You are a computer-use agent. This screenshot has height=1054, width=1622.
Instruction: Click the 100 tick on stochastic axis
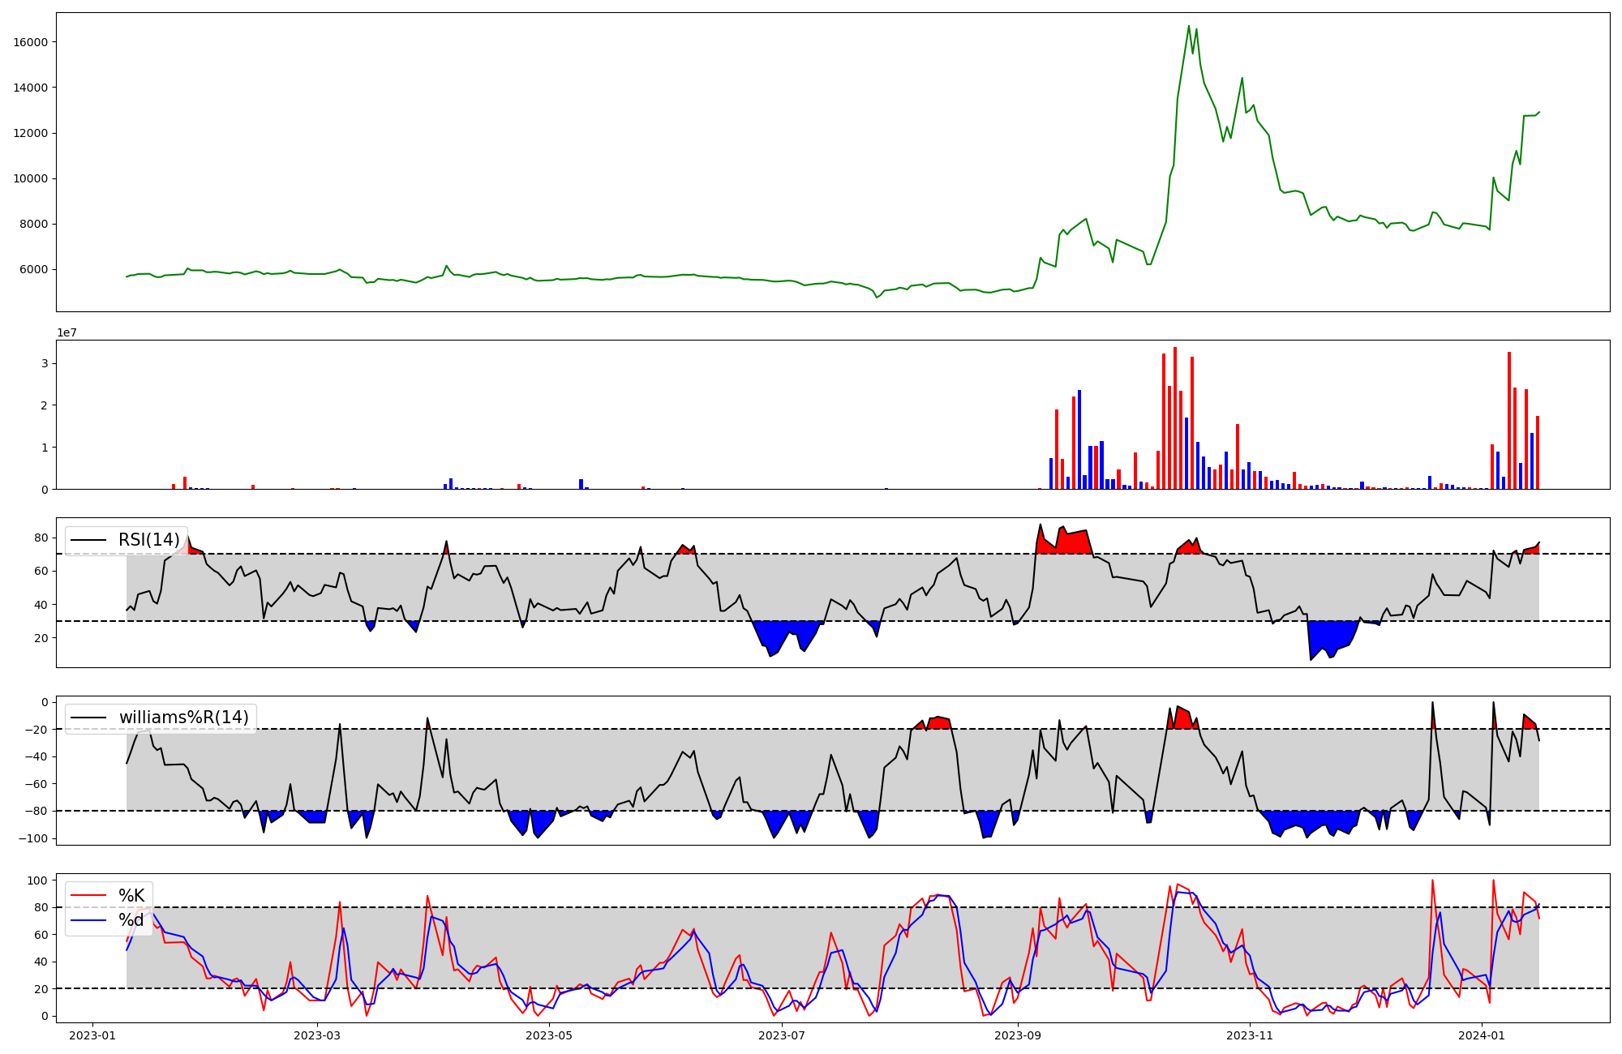click(x=37, y=880)
